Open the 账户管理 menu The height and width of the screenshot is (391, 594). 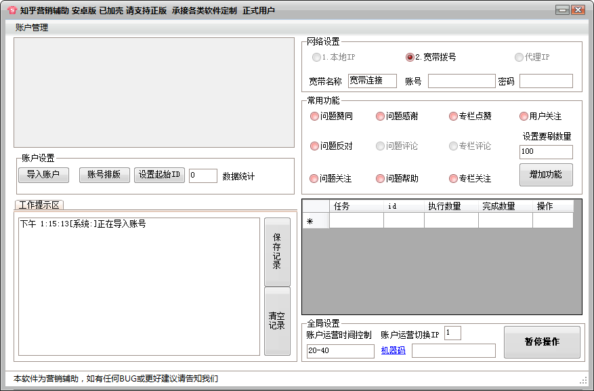pyautogui.click(x=32, y=28)
